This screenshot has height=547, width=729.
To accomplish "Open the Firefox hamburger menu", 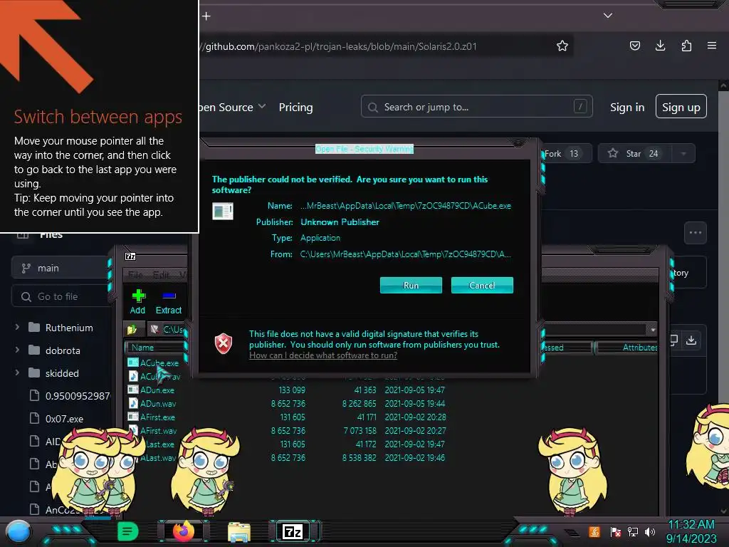I will click(712, 46).
